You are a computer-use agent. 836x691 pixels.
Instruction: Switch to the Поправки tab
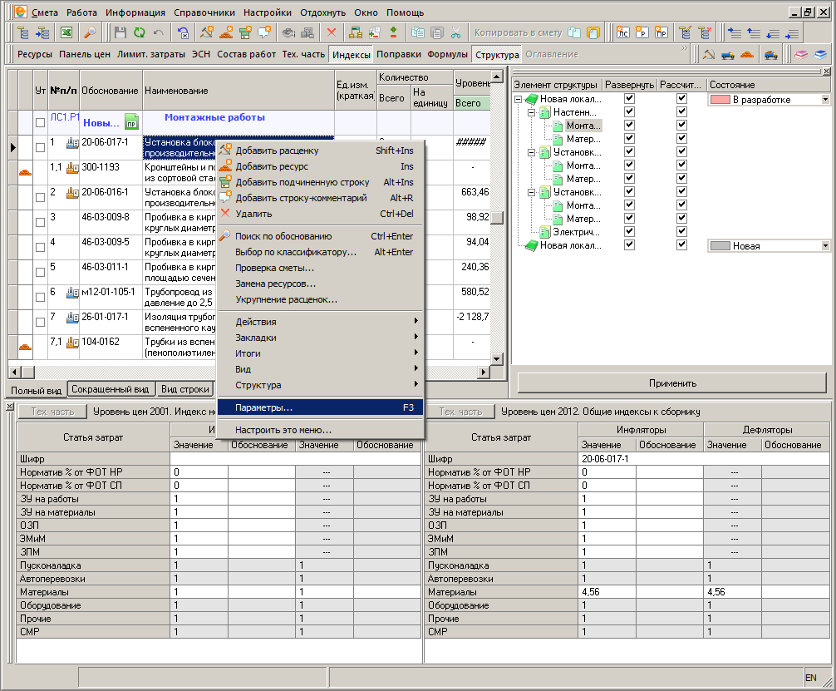[399, 54]
